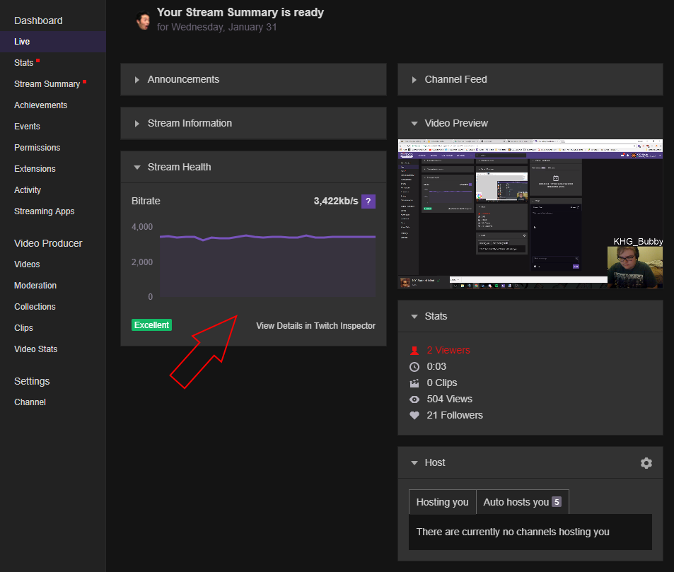Click the 3,422kb/s bitrate value
The height and width of the screenshot is (572, 674).
[336, 201]
